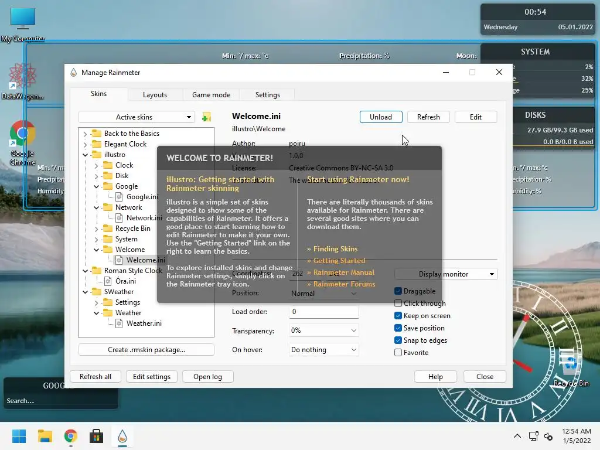Click the Edit settings button

(x=152, y=377)
